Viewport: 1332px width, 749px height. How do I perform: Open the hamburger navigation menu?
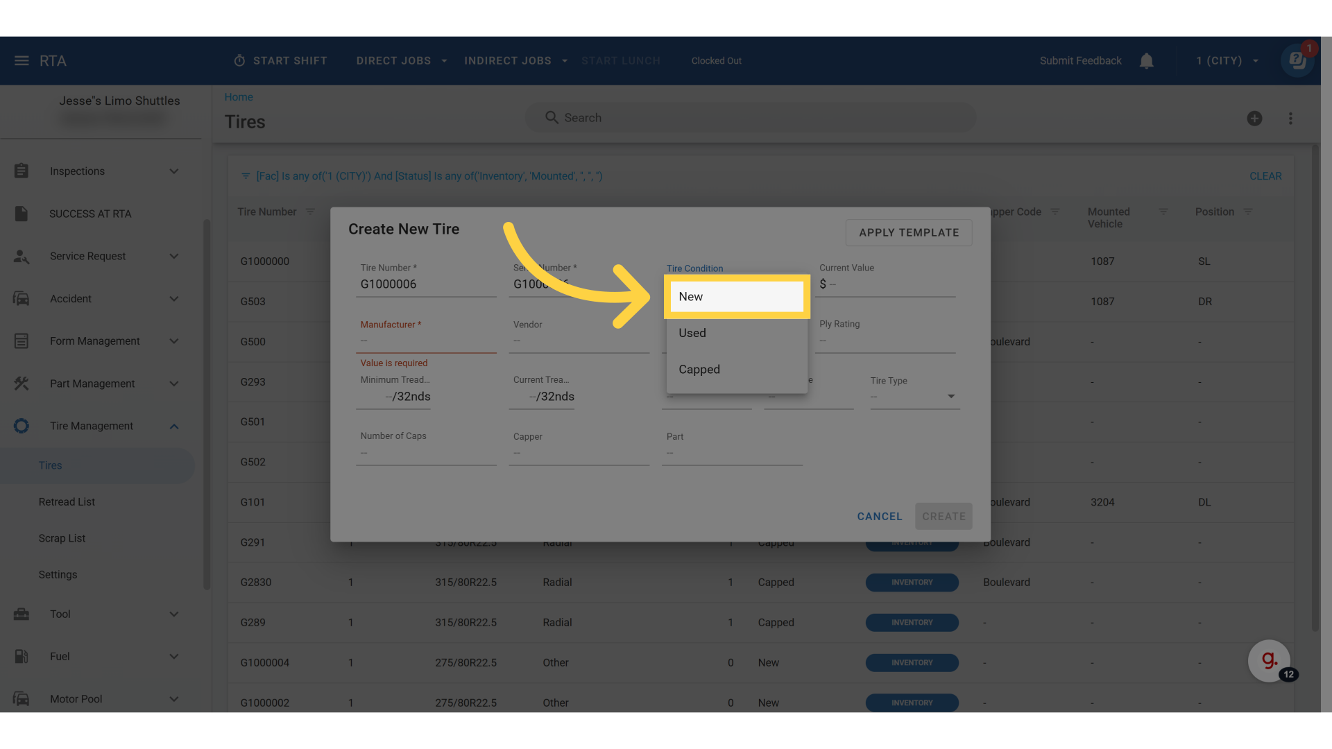click(22, 61)
